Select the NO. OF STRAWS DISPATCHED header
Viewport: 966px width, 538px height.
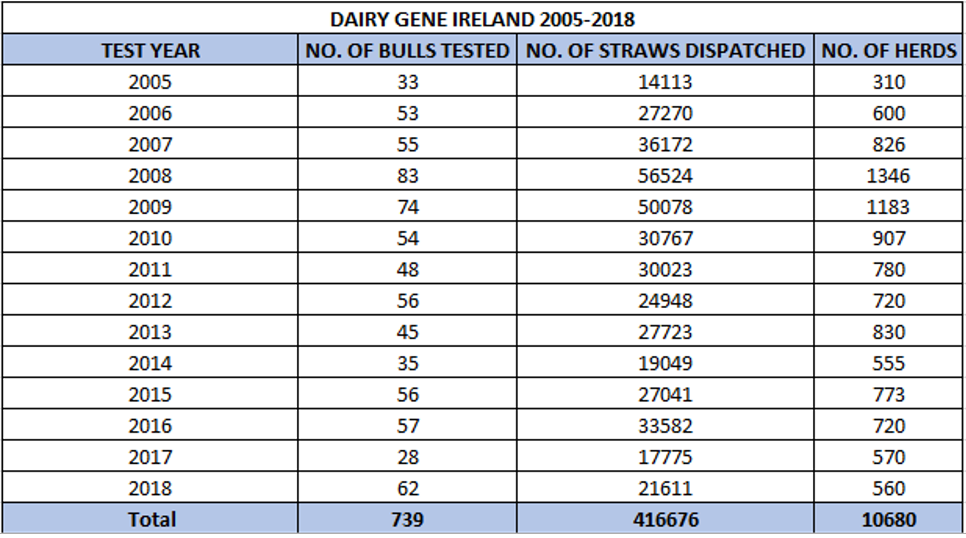(665, 51)
